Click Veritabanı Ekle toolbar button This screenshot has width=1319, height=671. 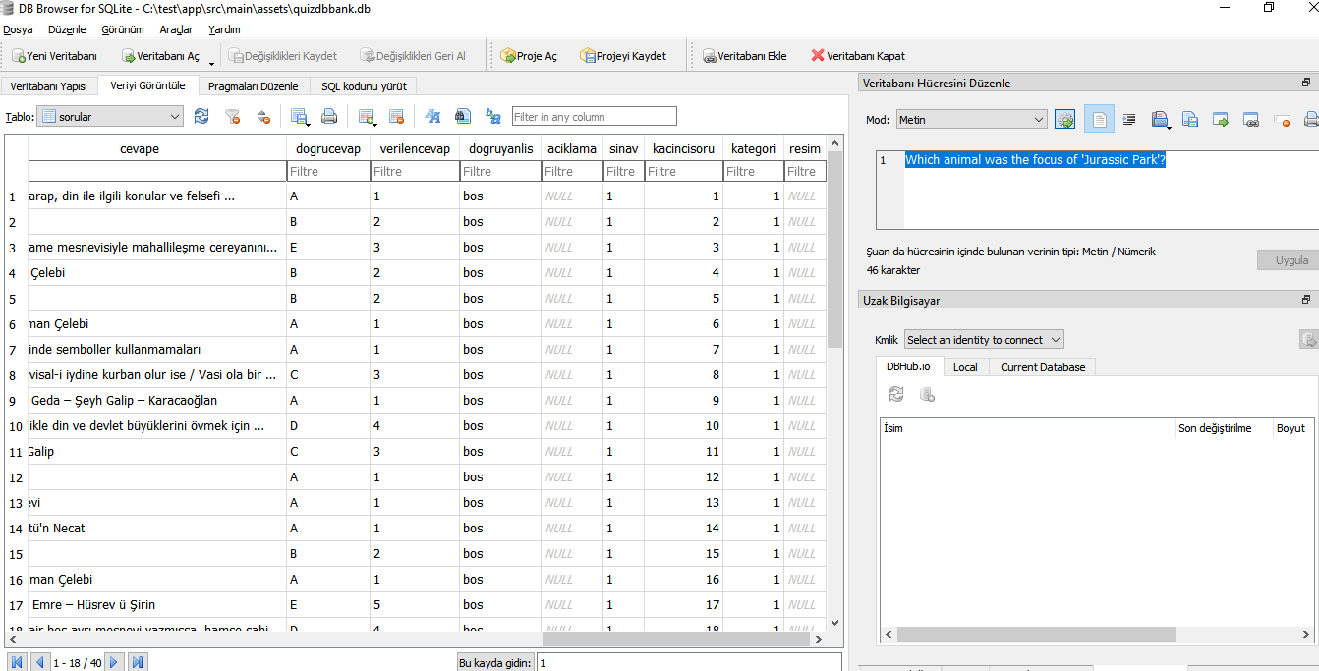pyautogui.click(x=745, y=56)
